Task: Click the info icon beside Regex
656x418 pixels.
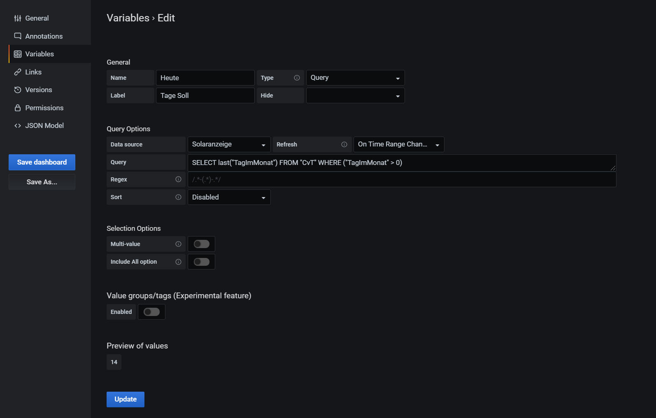Action: point(178,179)
